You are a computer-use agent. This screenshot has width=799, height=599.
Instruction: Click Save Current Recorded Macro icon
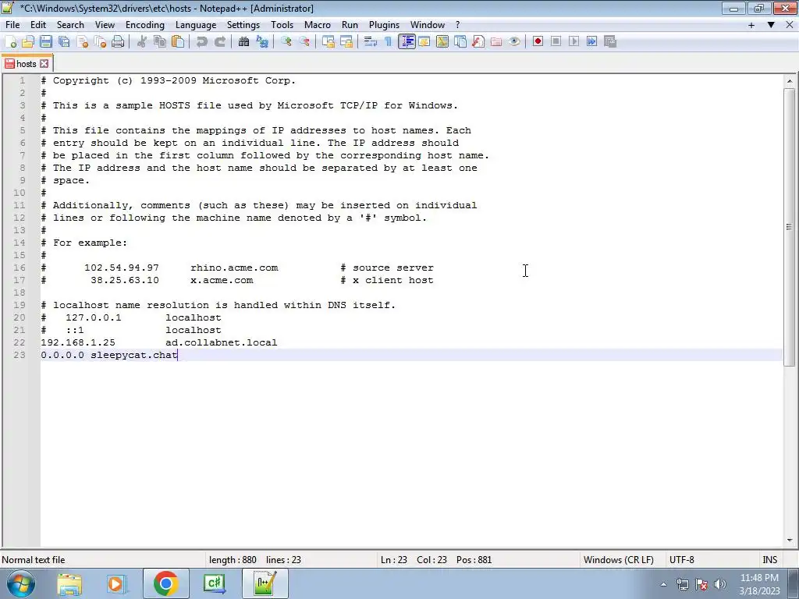coord(610,42)
